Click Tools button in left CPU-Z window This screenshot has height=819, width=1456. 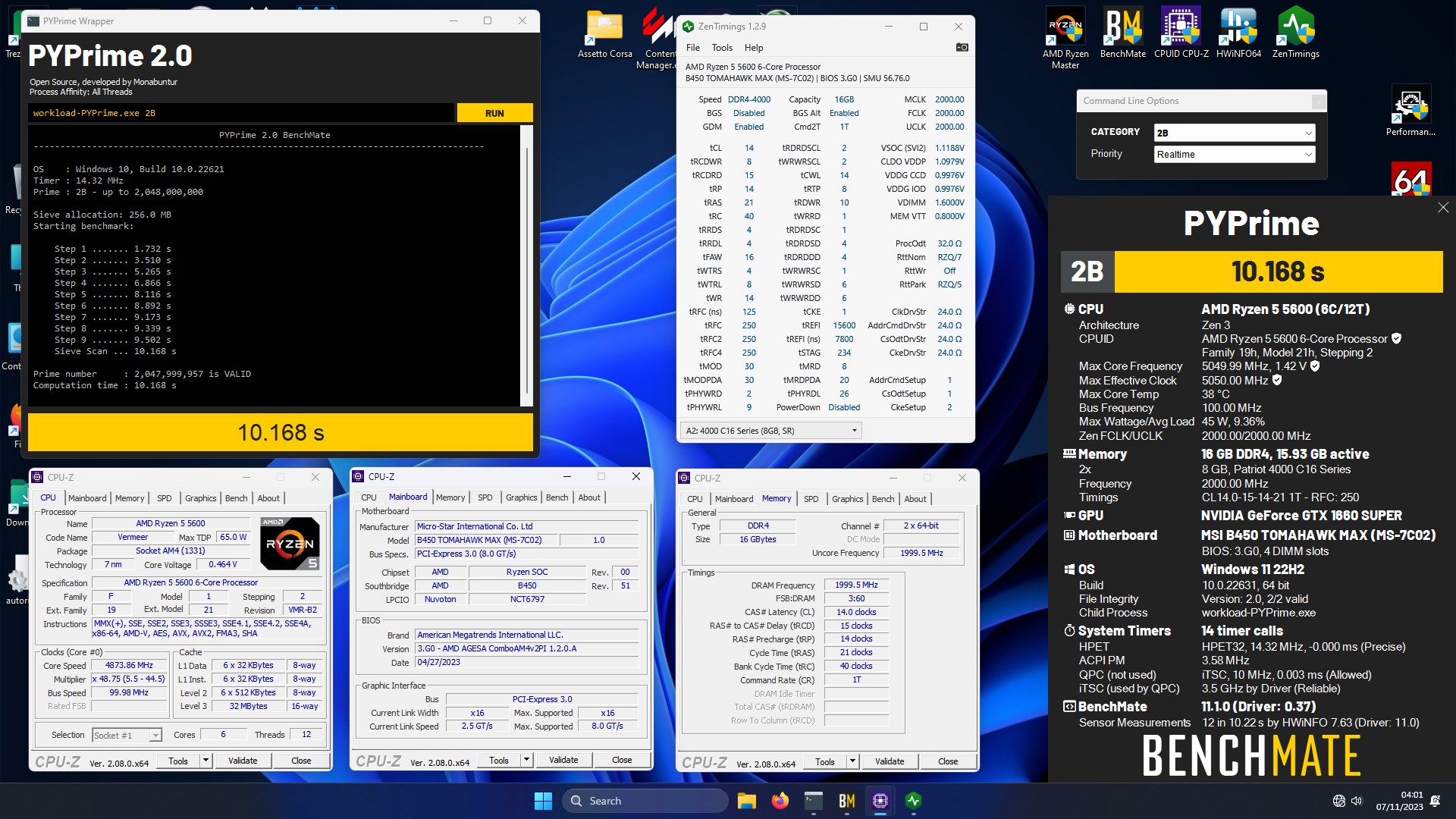(178, 761)
